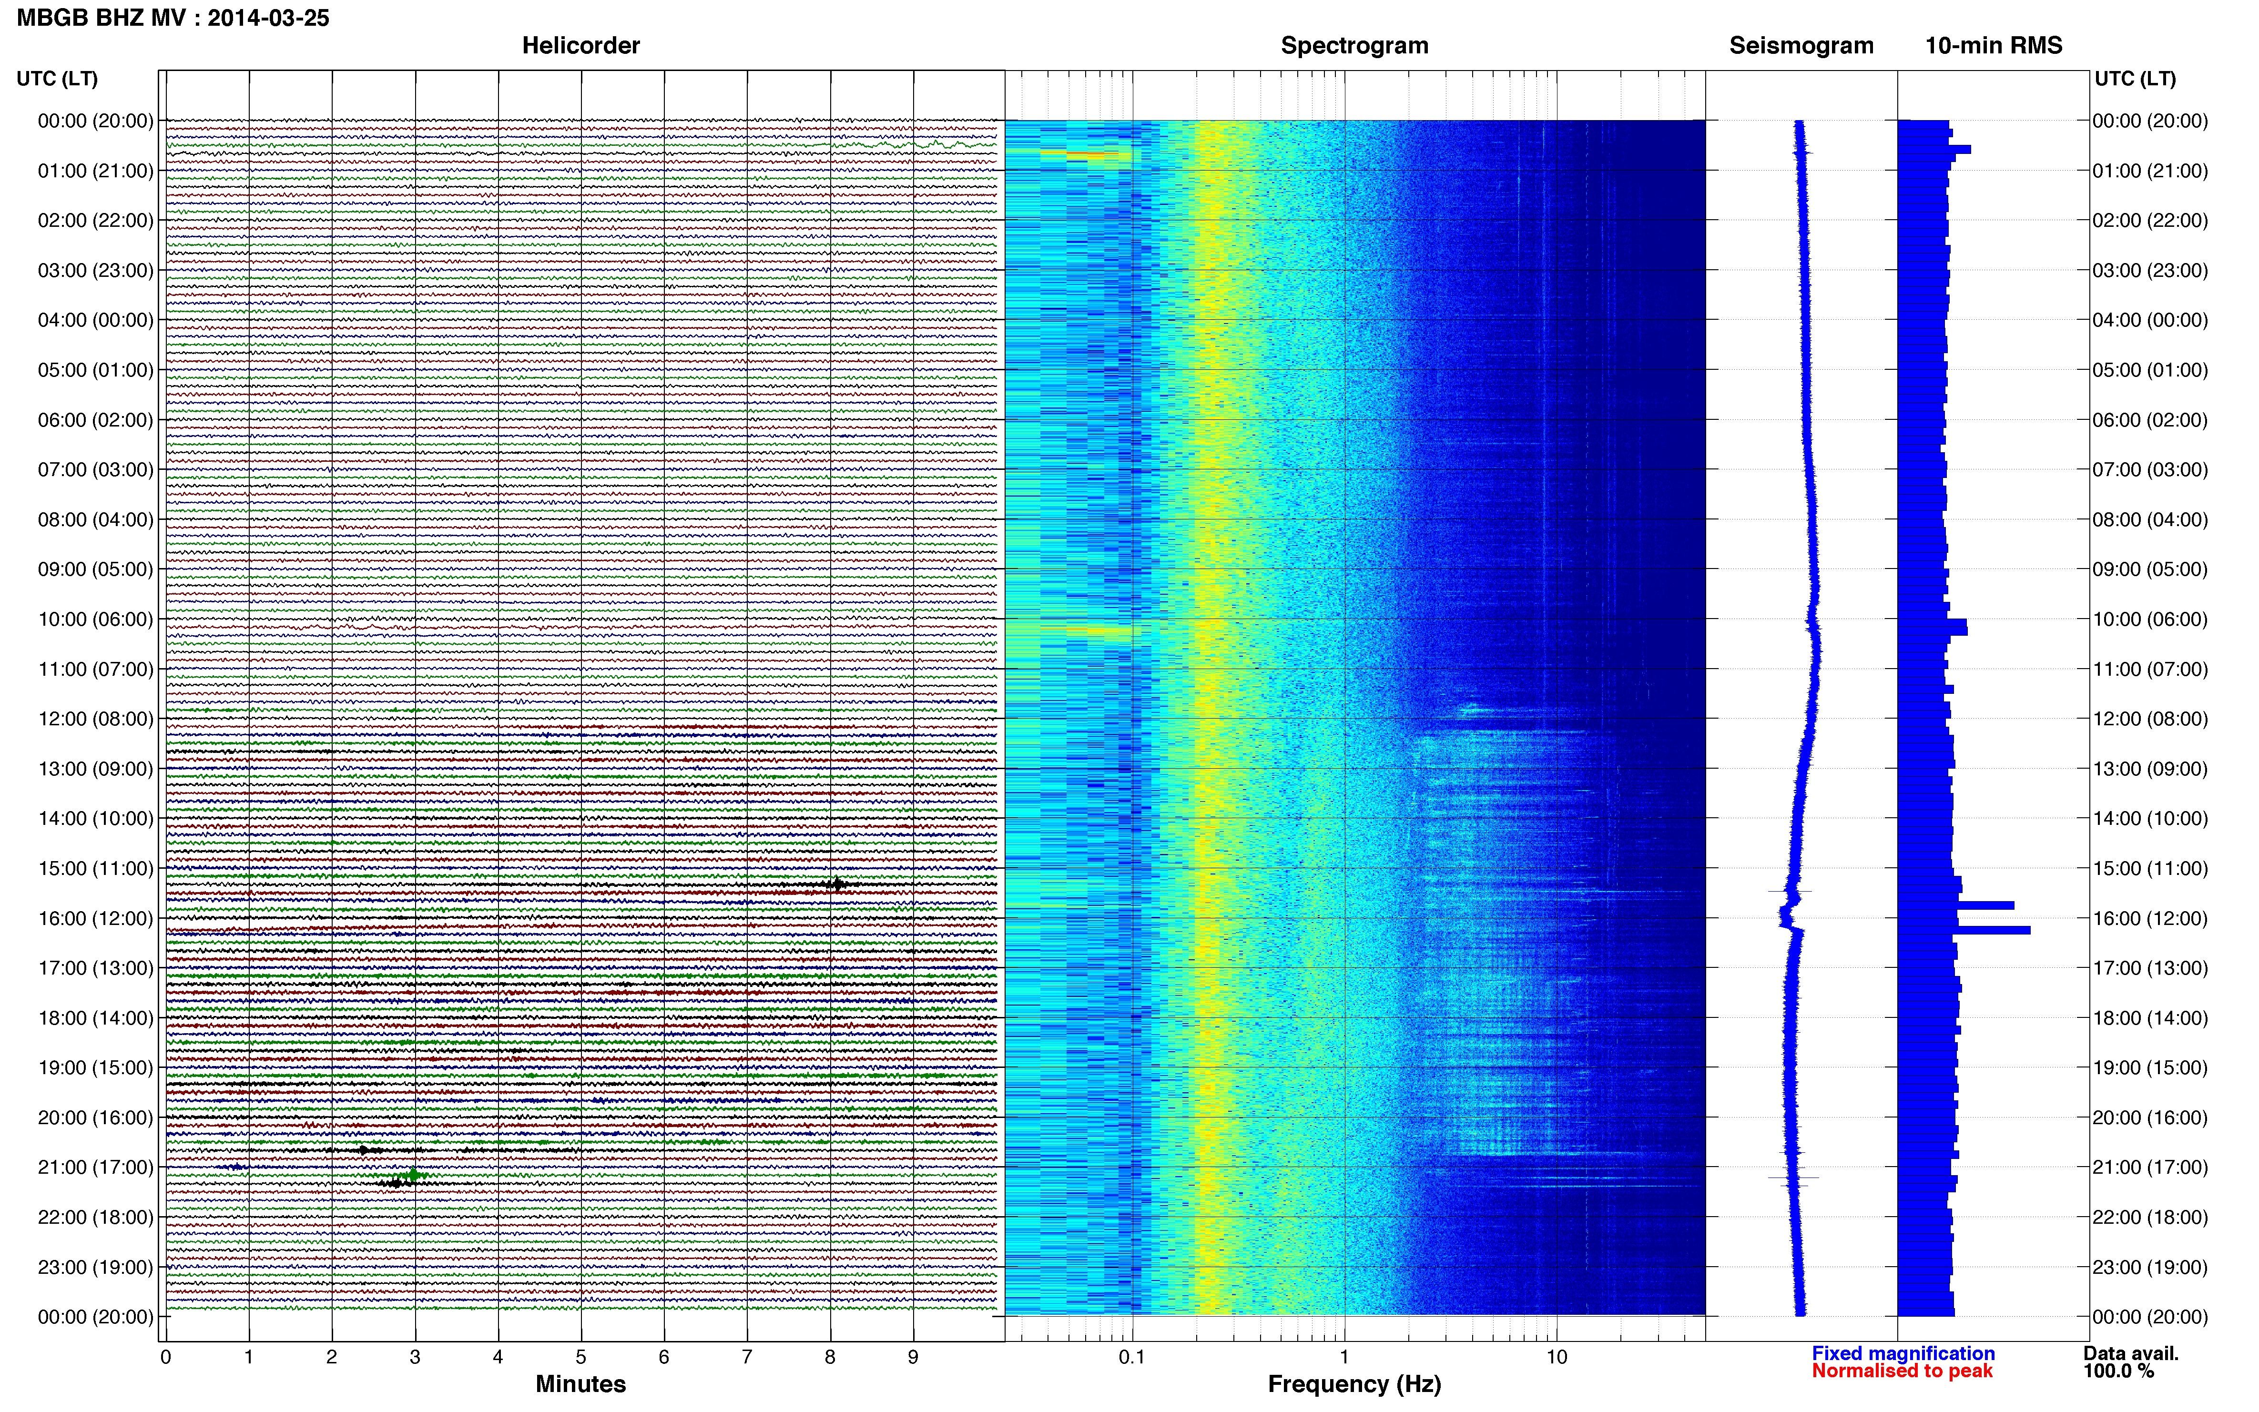Image resolution: width=2259 pixels, height=1412 pixels.
Task: Click the Normalised to peak legend text
Action: [x=1902, y=1371]
